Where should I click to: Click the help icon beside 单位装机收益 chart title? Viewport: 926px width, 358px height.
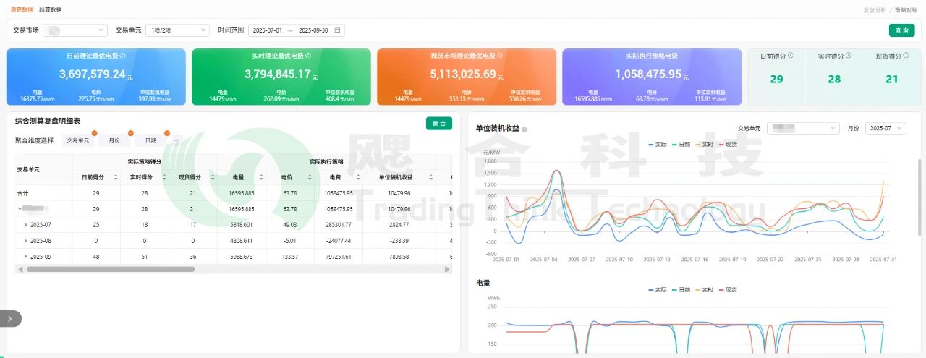coord(524,129)
